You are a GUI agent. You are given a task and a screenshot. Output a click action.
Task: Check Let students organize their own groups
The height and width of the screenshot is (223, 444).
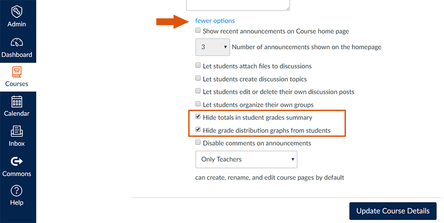tap(198, 104)
